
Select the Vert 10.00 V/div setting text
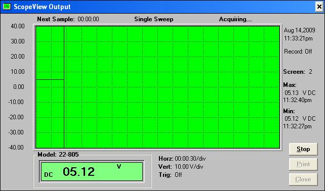coord(181,167)
